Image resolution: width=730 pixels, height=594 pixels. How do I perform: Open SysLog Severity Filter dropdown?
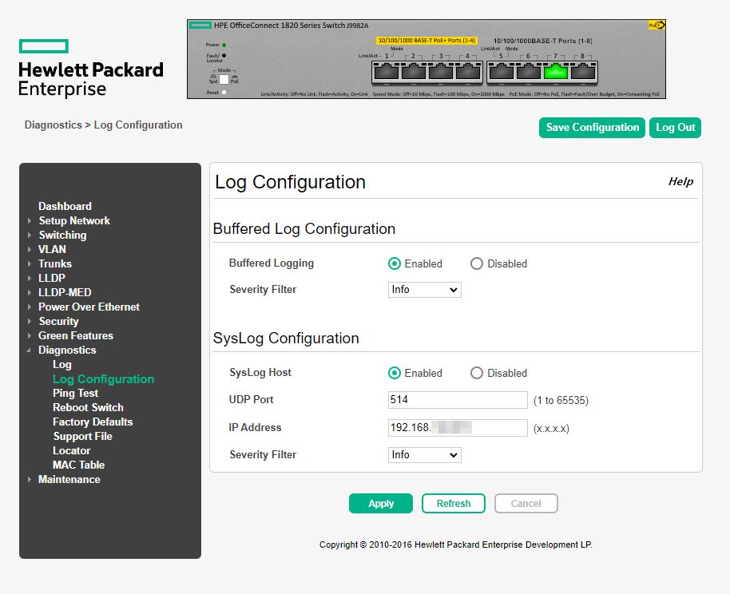point(425,455)
